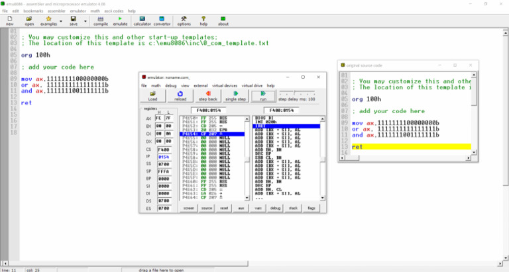
Task: Click the address field above disassembly list
Action: click(x=282, y=111)
